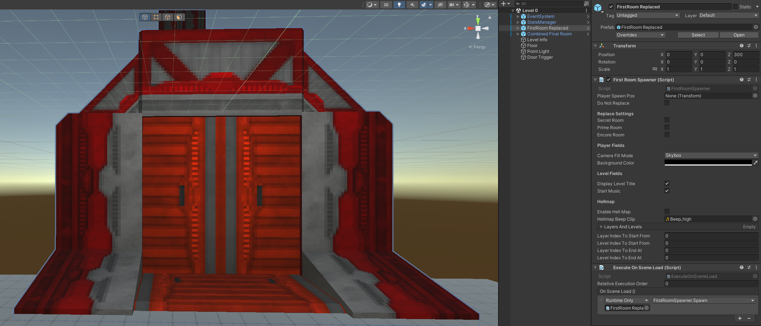This screenshot has width=761, height=326.
Task: Click the Background Color swatch
Action: click(x=708, y=163)
